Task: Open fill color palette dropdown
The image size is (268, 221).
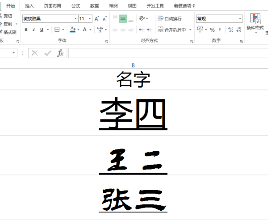Action: point(79,30)
